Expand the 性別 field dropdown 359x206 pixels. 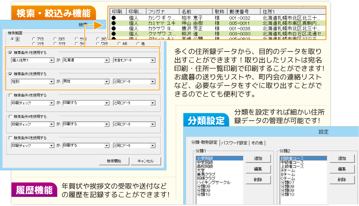tap(52, 82)
